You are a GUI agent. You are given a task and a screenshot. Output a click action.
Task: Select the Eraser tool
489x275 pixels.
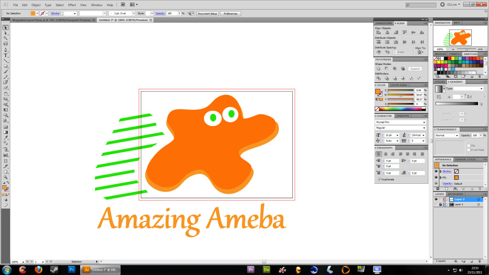pos(6,88)
